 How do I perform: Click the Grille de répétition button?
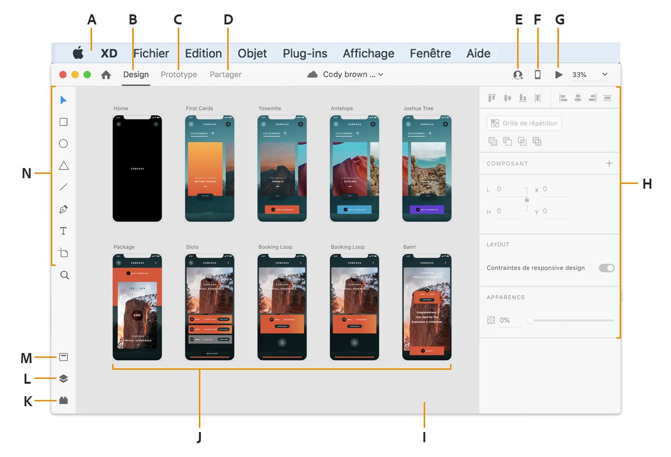point(524,123)
